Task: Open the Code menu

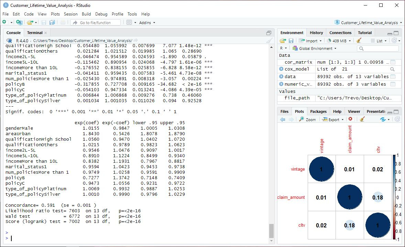Action: click(29, 14)
